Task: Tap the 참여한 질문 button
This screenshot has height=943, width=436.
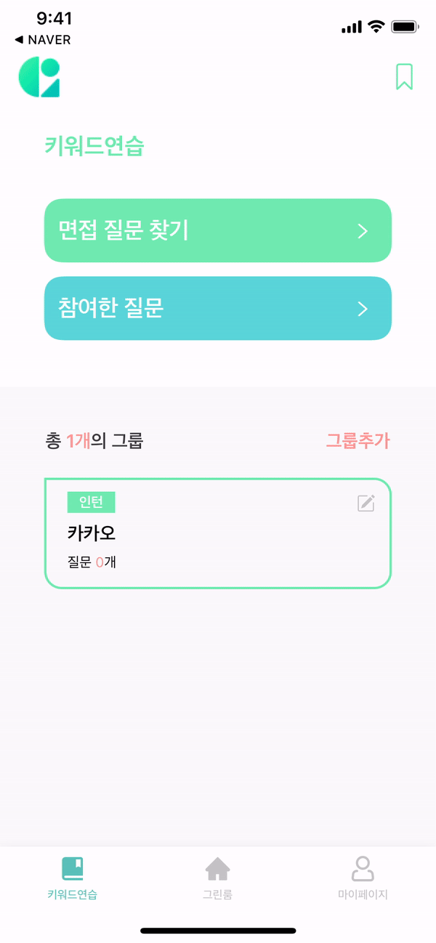Action: [x=218, y=308]
